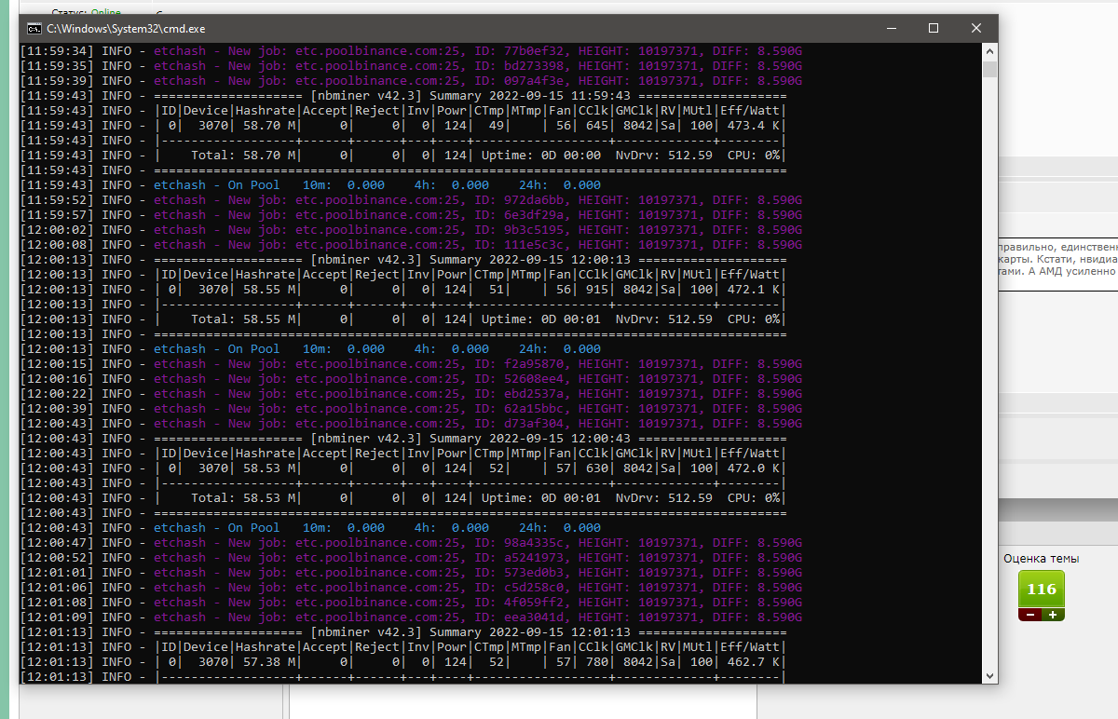This screenshot has width=1118, height=719.
Task: Click the 57.38 M hashrate value
Action: [266, 662]
